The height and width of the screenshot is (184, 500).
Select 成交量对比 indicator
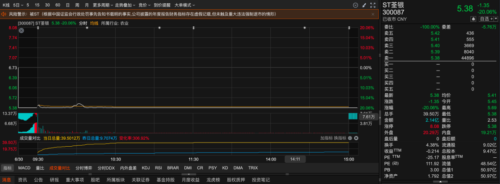pyautogui.click(x=59, y=168)
